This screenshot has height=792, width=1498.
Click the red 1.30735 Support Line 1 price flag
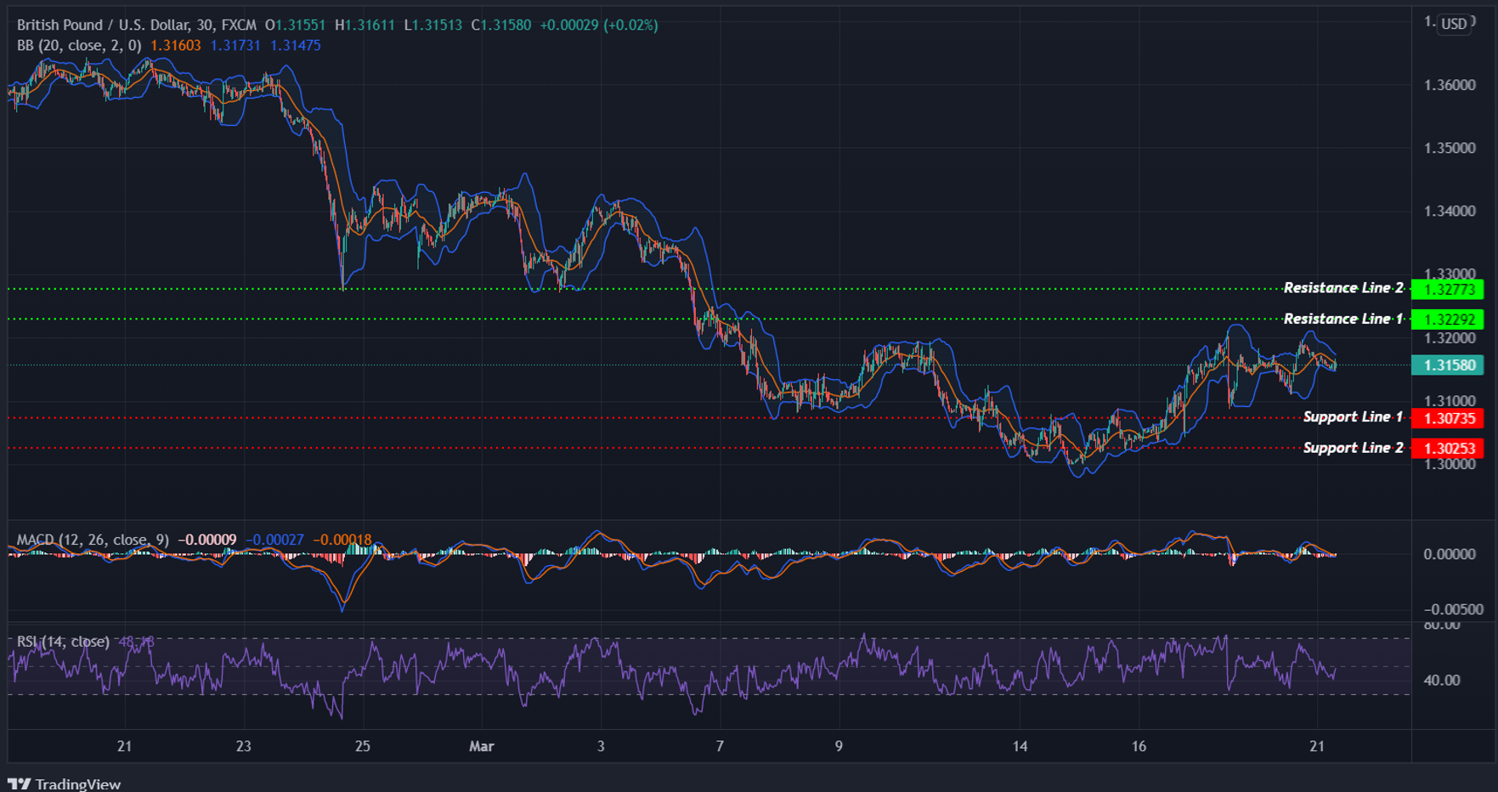pyautogui.click(x=1446, y=418)
